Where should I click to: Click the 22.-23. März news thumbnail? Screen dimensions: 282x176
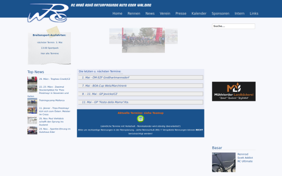coord(32,89)
